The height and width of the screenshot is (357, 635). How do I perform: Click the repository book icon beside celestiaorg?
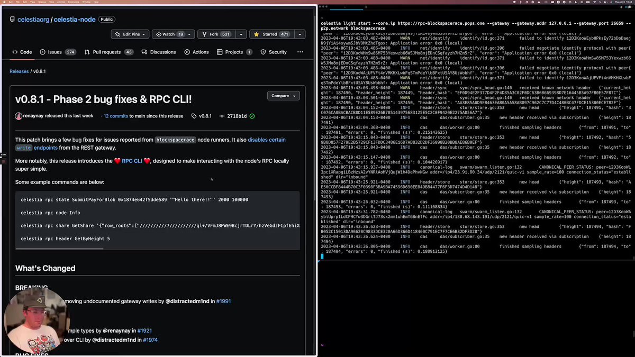(x=12, y=20)
